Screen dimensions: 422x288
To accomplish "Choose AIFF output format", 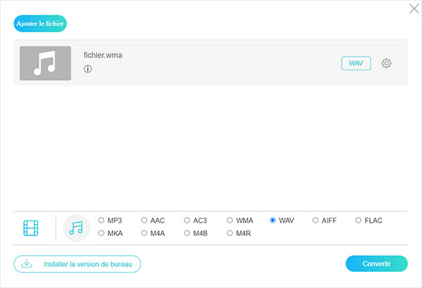I will (x=315, y=221).
